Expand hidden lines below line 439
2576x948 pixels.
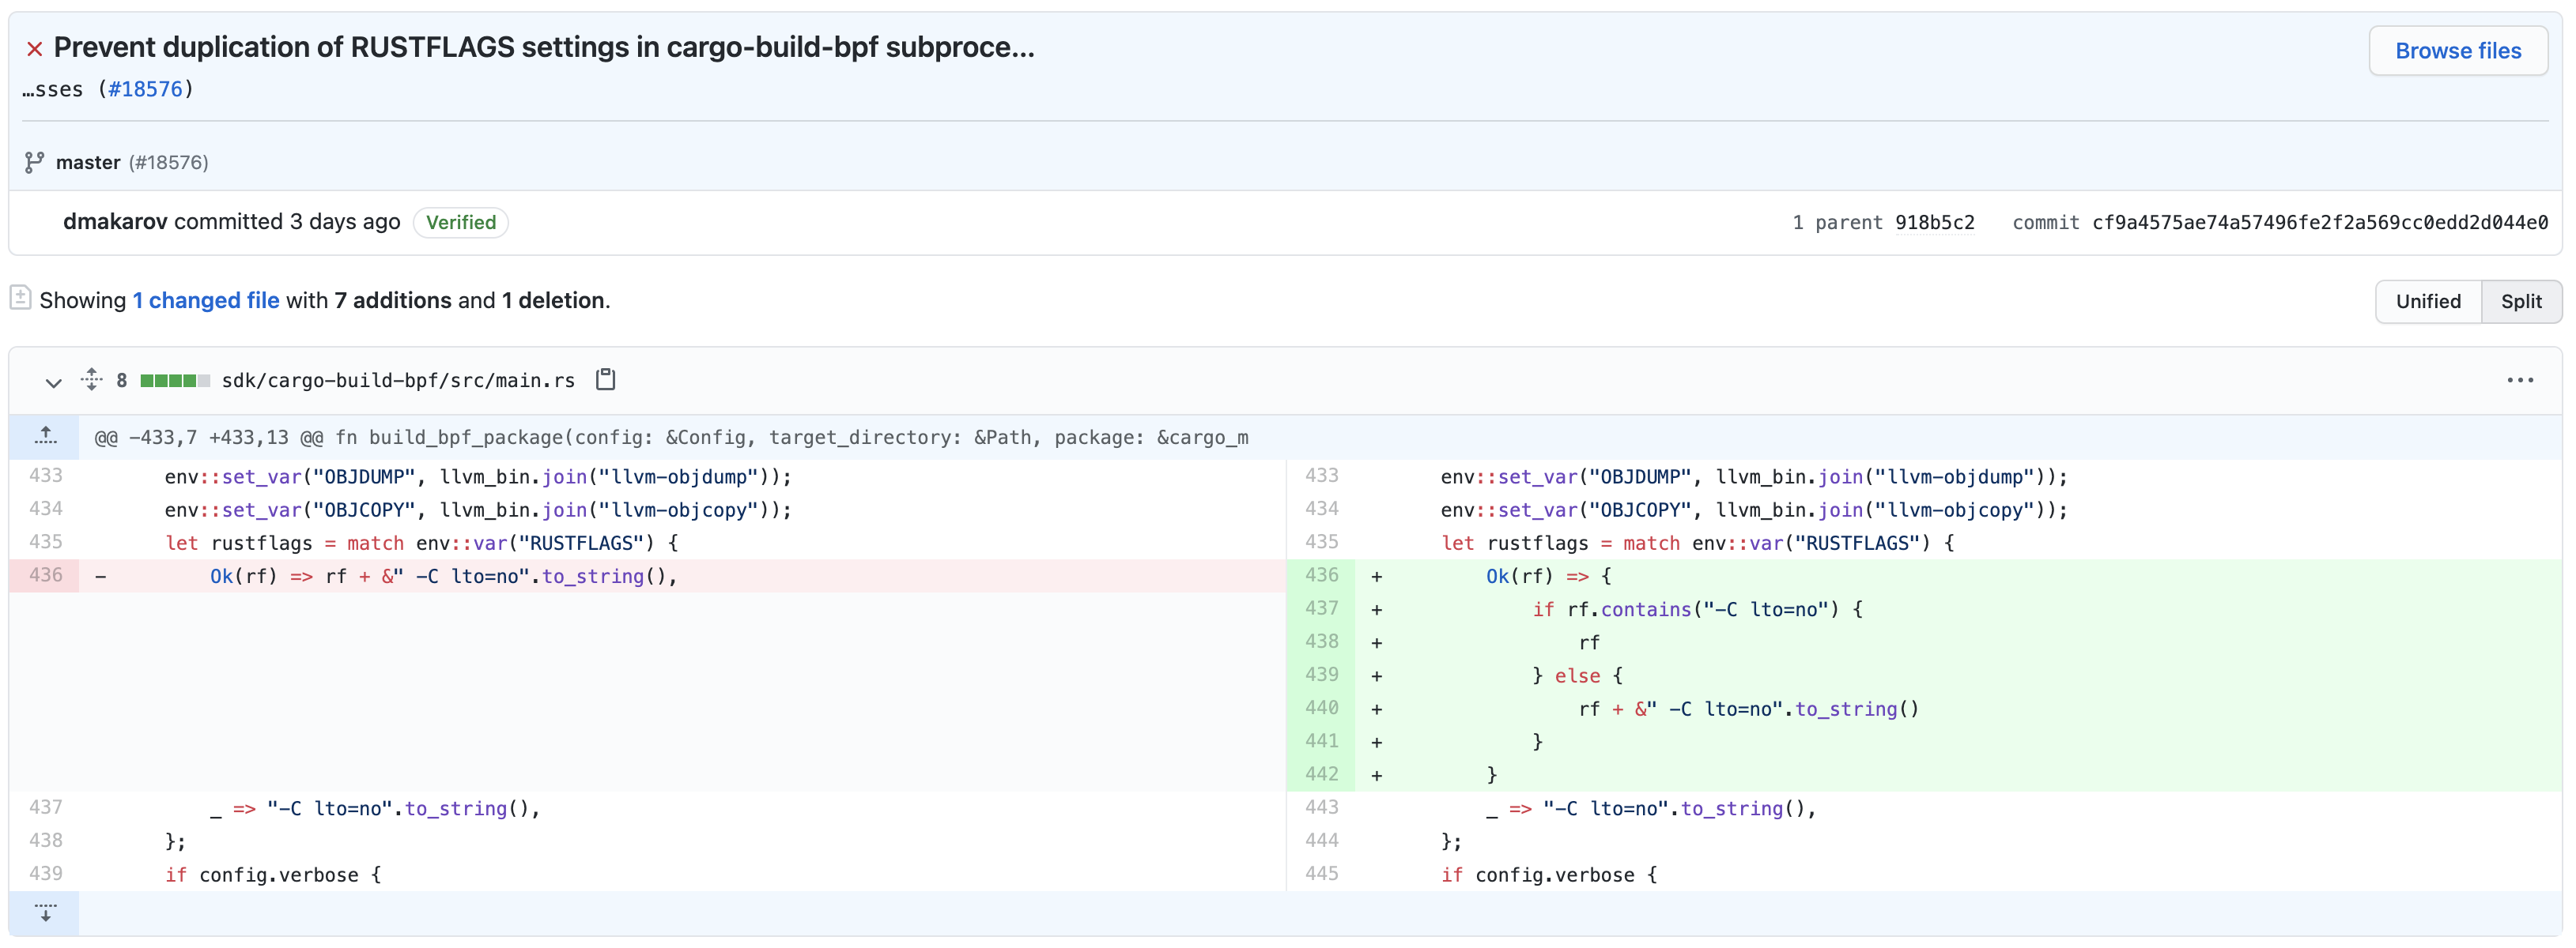click(45, 912)
